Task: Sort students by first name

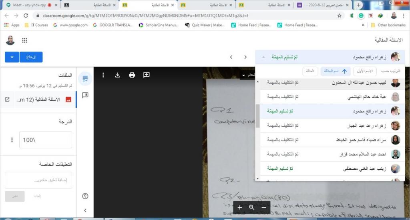Action: [364, 71]
